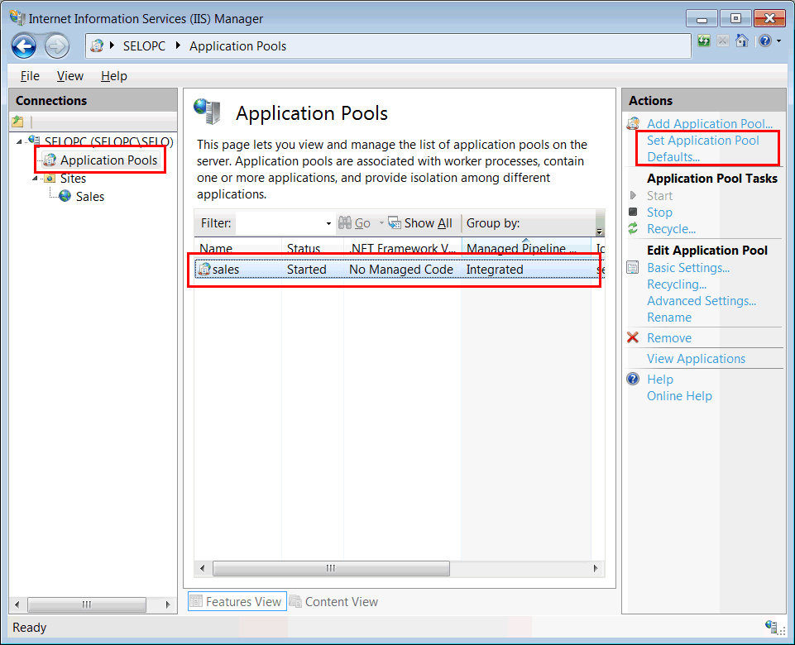Click the Create Connection icon in Connections
This screenshot has width=795, height=645.
click(17, 121)
